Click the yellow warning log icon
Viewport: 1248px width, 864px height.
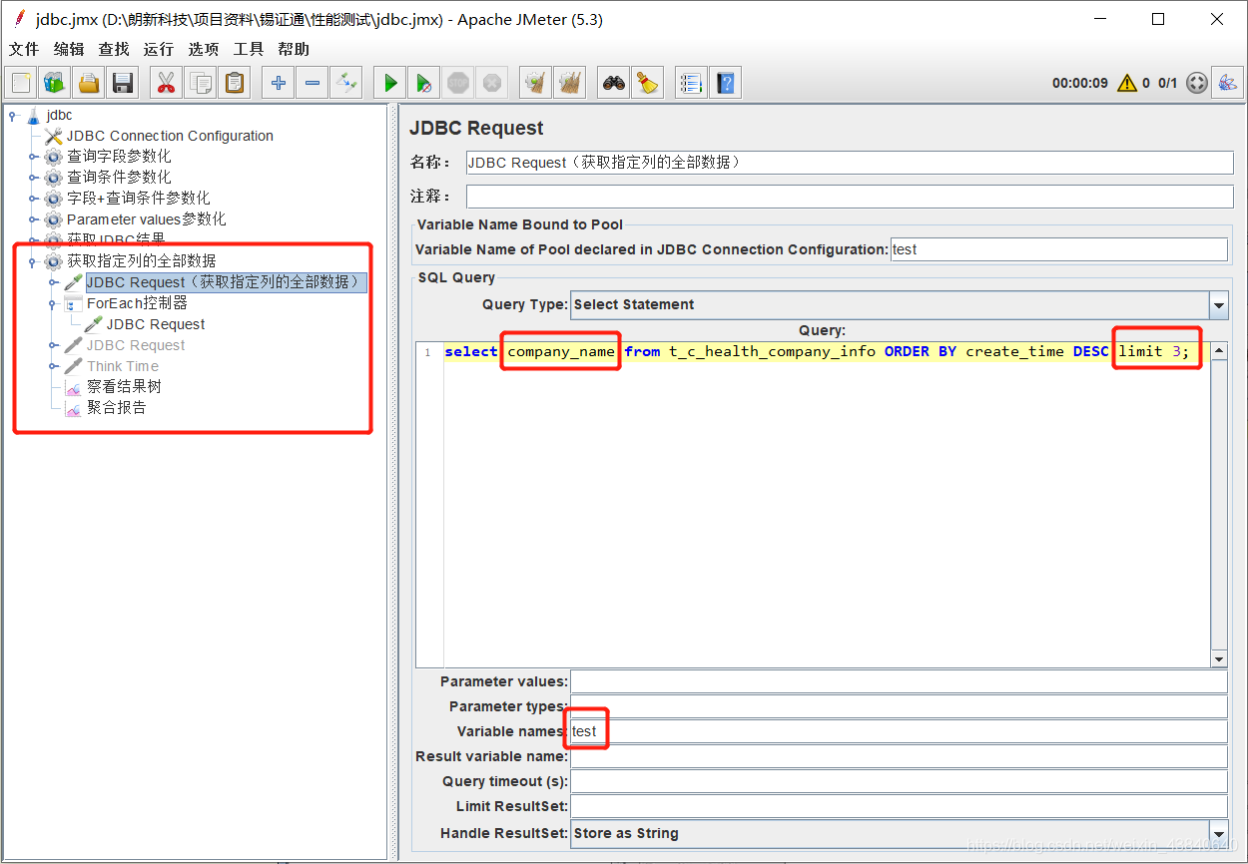pyautogui.click(x=1127, y=83)
